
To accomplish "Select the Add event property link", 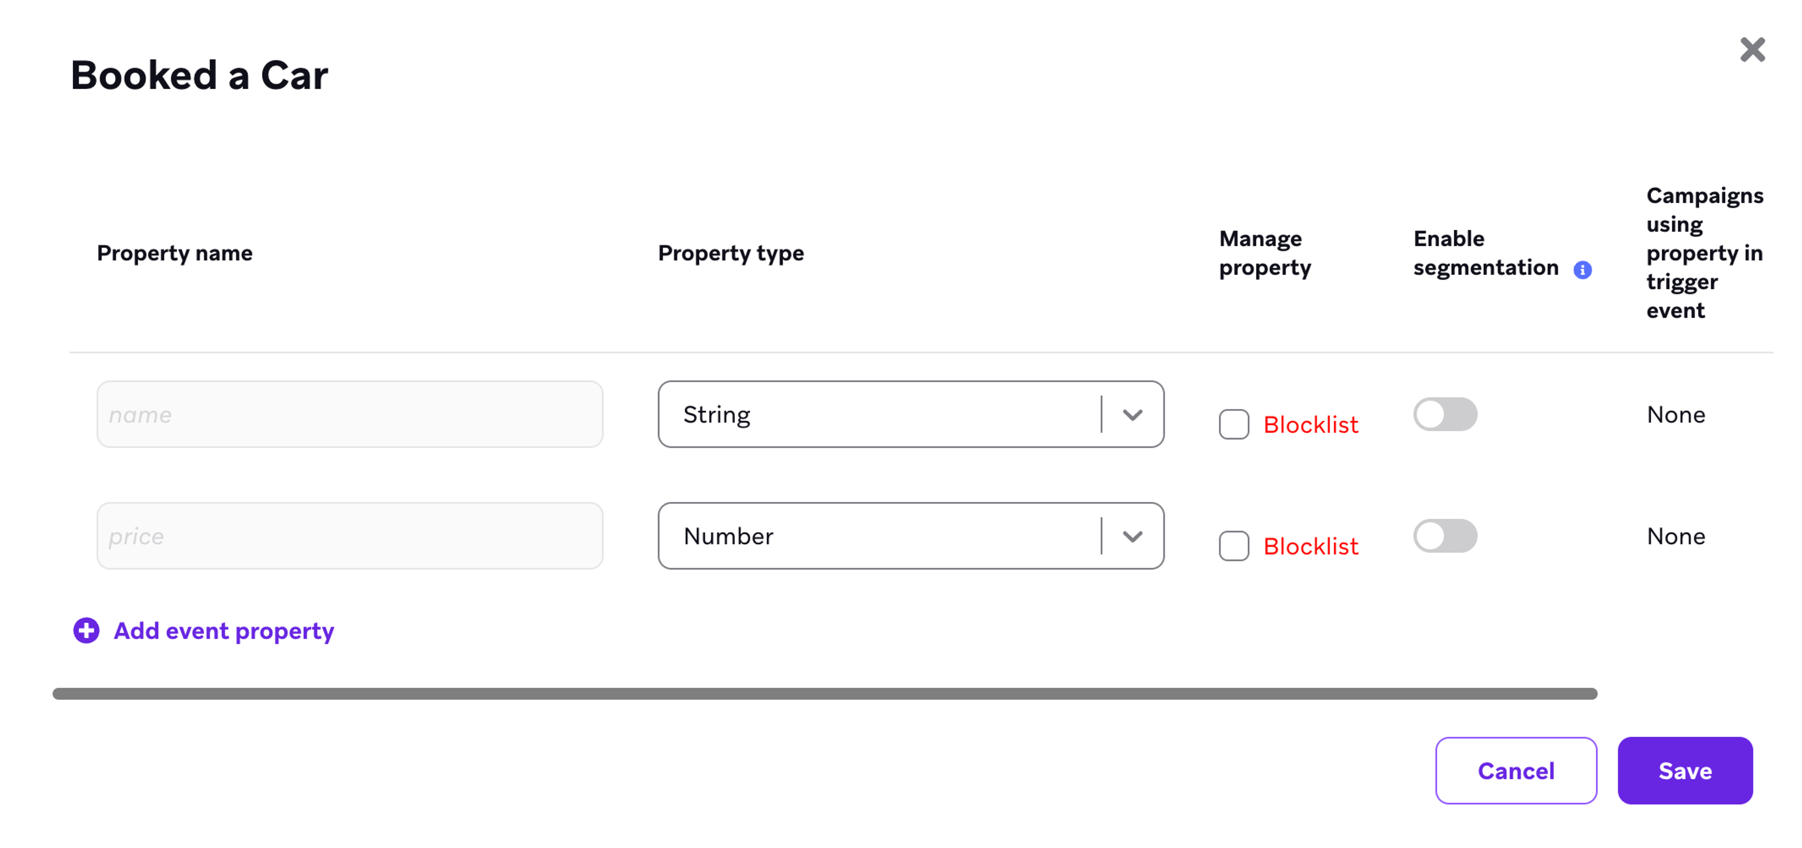I will [223, 630].
